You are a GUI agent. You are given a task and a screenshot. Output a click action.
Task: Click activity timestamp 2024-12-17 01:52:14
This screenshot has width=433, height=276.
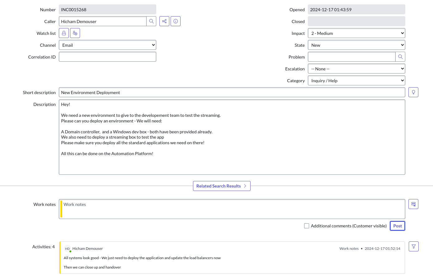383,249
